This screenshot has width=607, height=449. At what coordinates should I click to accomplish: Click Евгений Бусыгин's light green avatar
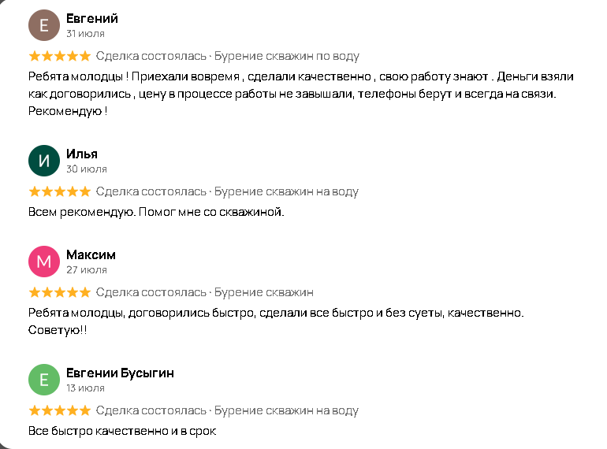43,380
